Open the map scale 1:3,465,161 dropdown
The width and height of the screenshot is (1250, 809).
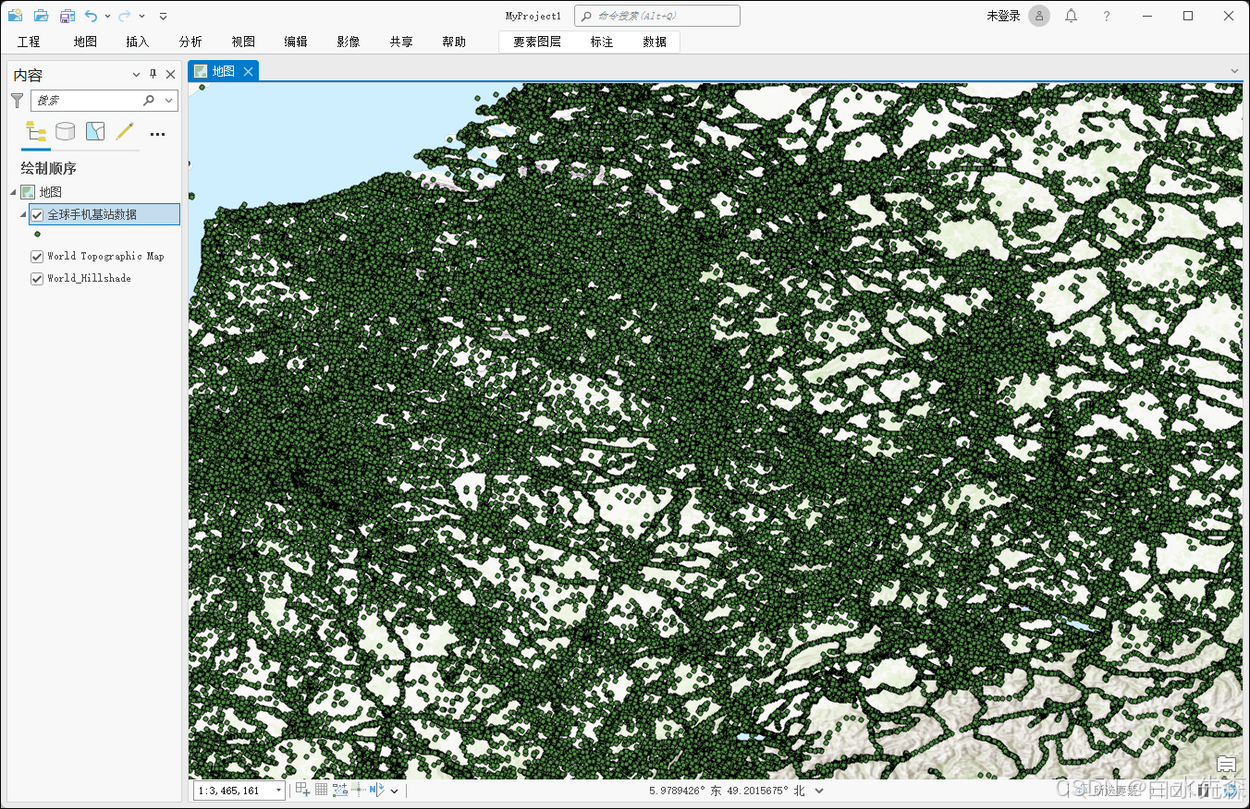click(279, 791)
